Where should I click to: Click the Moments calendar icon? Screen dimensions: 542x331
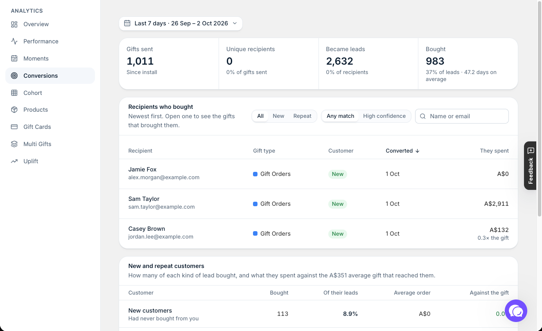click(14, 59)
